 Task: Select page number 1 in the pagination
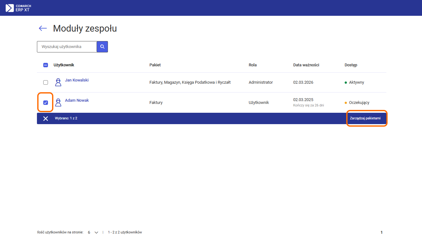pos(381,232)
